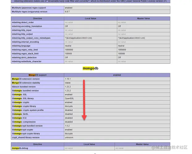The width and height of the screenshot is (192, 154).
Task: Select 'libmongoc bundled version' label
Action: coord(25,91)
